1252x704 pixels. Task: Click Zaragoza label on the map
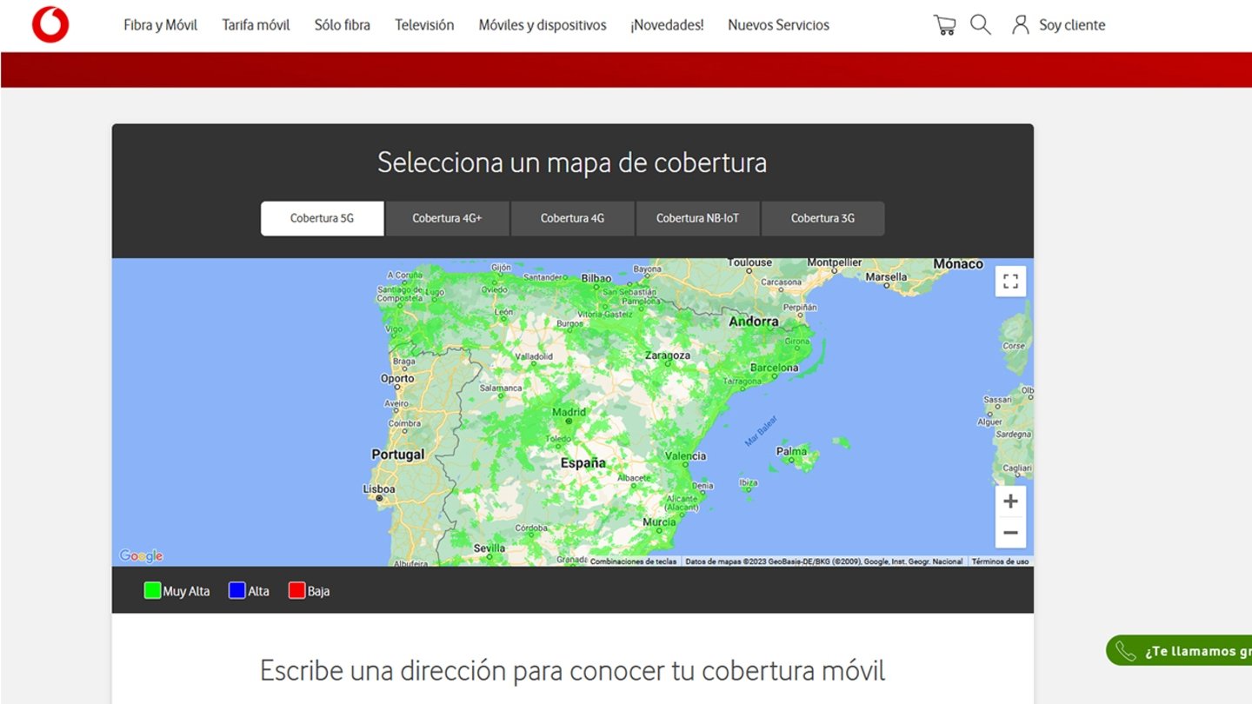coord(668,355)
